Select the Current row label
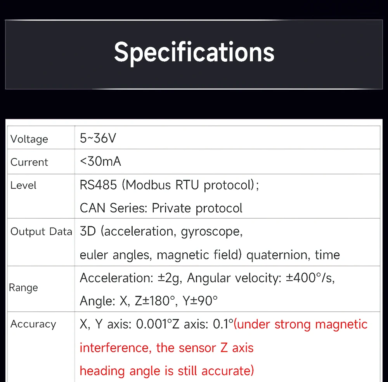The width and height of the screenshot is (388, 382). click(x=29, y=162)
